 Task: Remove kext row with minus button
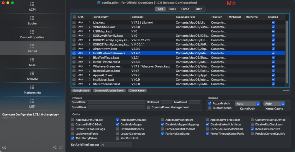point(284,91)
